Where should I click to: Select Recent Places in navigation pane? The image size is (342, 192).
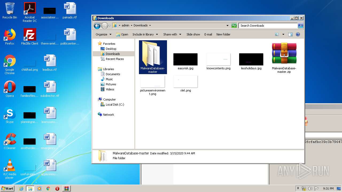pos(115,59)
